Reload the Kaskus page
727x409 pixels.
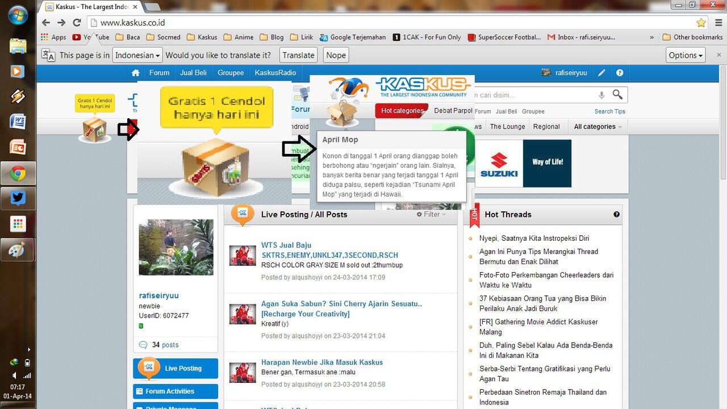click(x=77, y=23)
